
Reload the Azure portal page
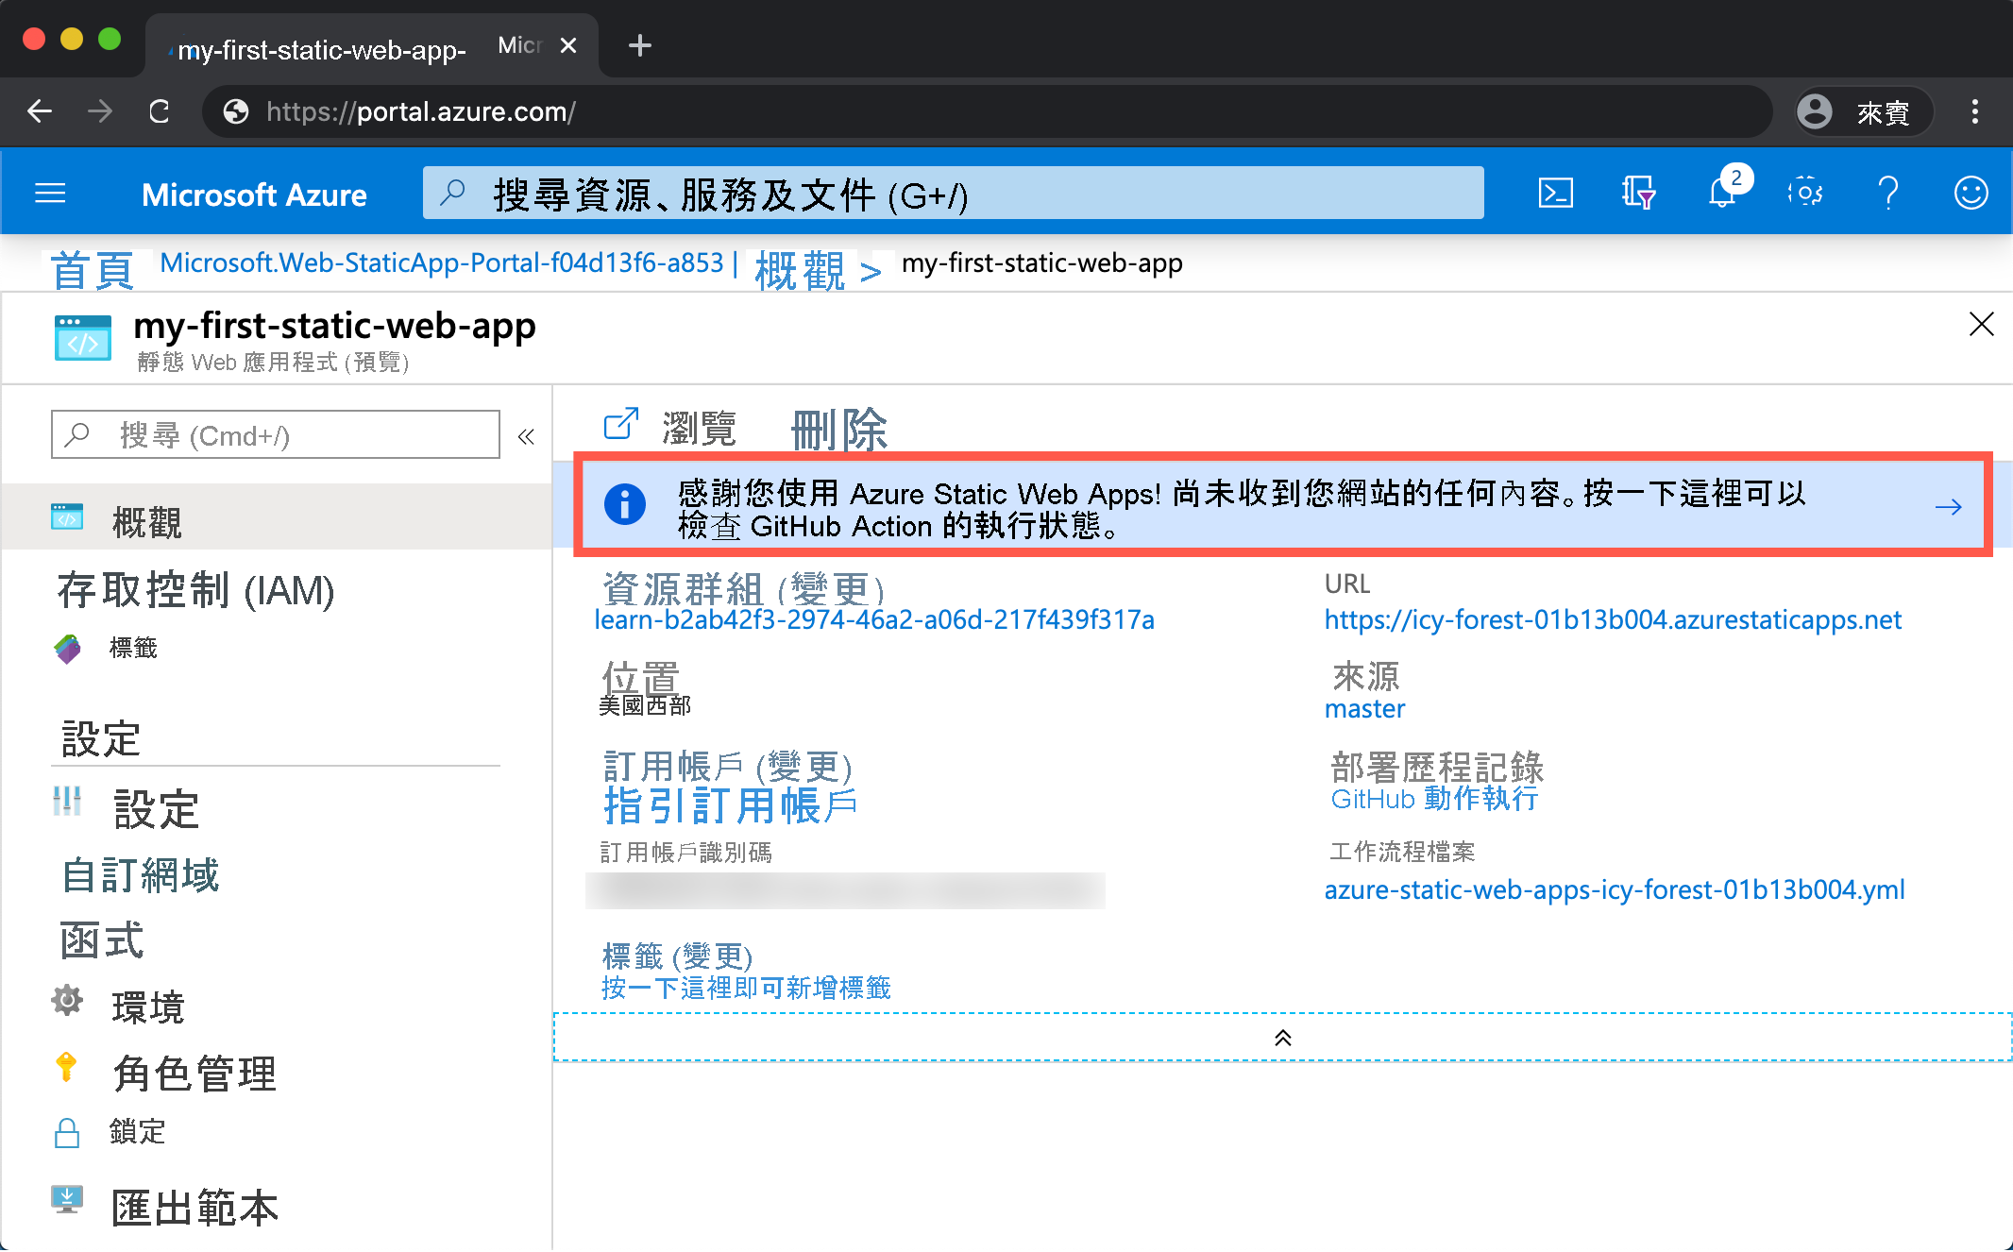click(159, 111)
